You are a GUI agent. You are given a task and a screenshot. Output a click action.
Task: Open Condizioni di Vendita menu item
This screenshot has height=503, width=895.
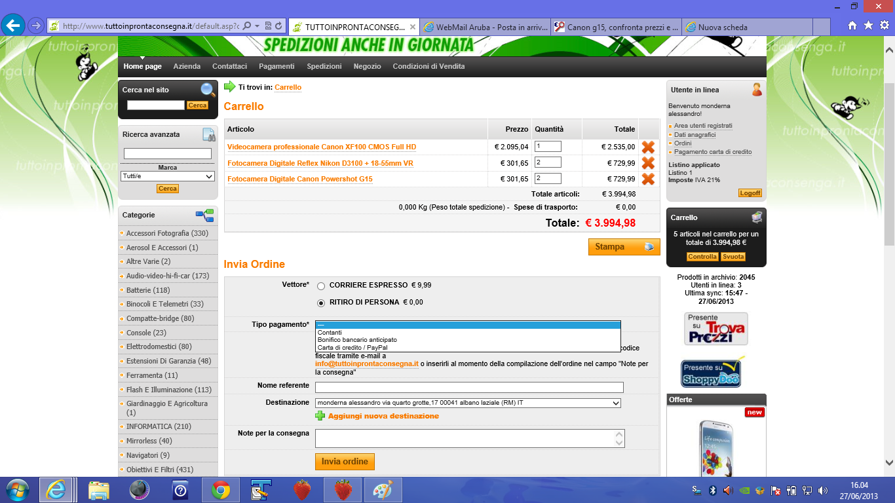click(428, 66)
